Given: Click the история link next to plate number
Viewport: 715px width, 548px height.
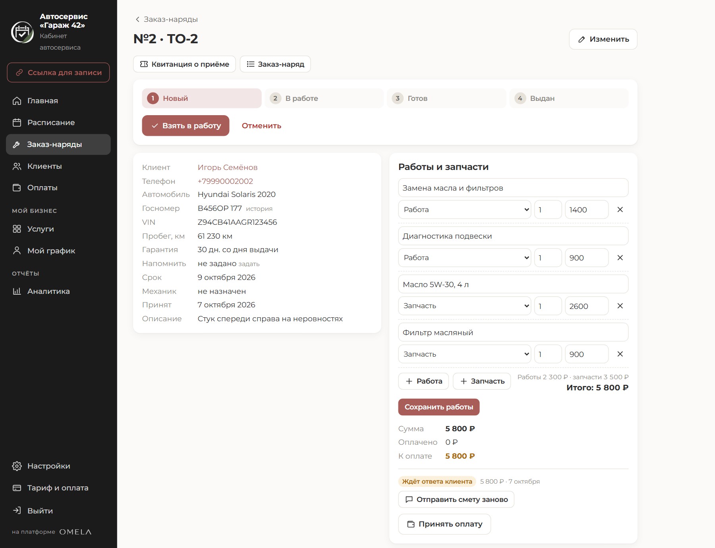Looking at the screenshot, I should 259,209.
